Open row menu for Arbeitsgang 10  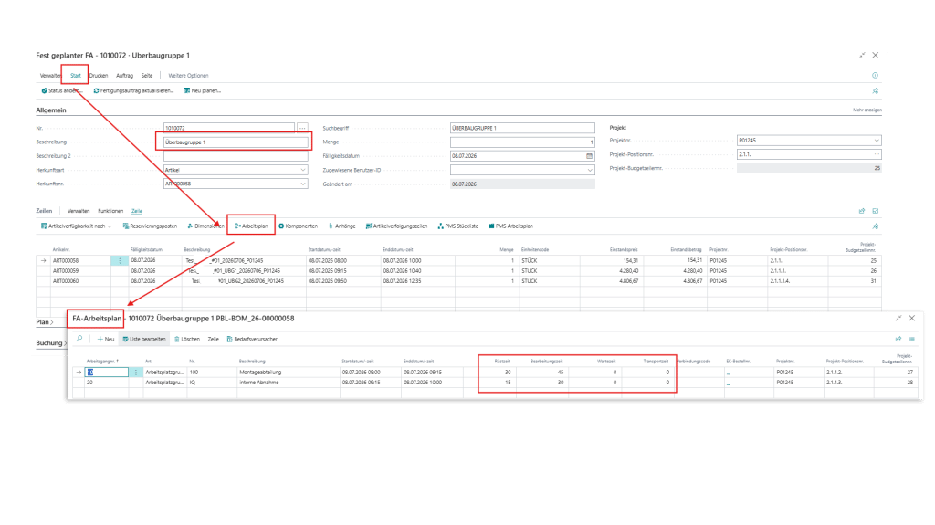pos(136,373)
